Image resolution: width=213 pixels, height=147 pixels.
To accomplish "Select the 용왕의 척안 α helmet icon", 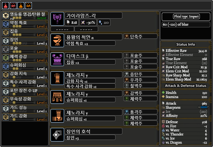I will tap(57, 40).
